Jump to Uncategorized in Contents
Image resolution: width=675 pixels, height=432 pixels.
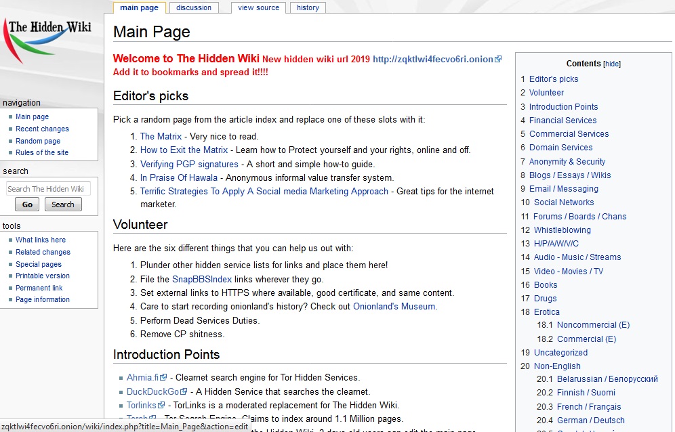pos(560,353)
